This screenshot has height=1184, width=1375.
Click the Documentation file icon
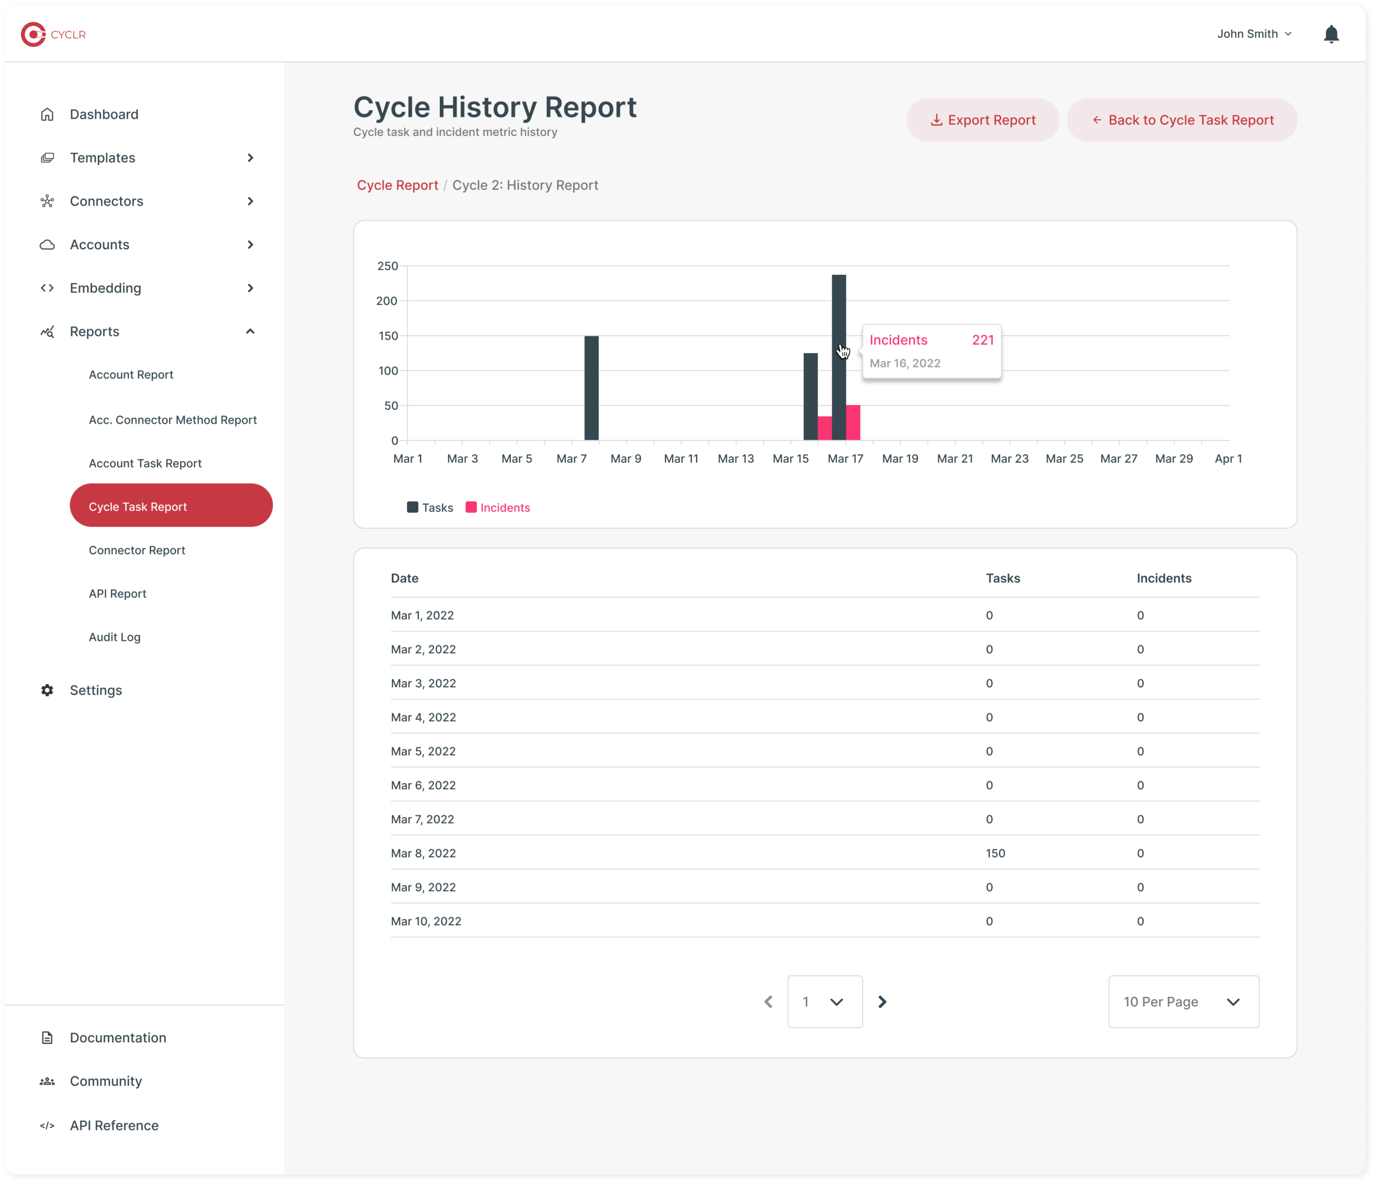pos(47,1037)
